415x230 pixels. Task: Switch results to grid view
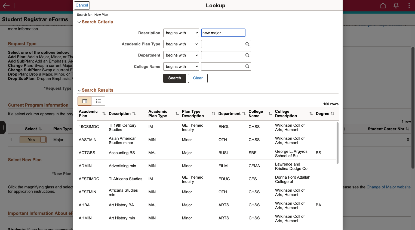(85, 101)
